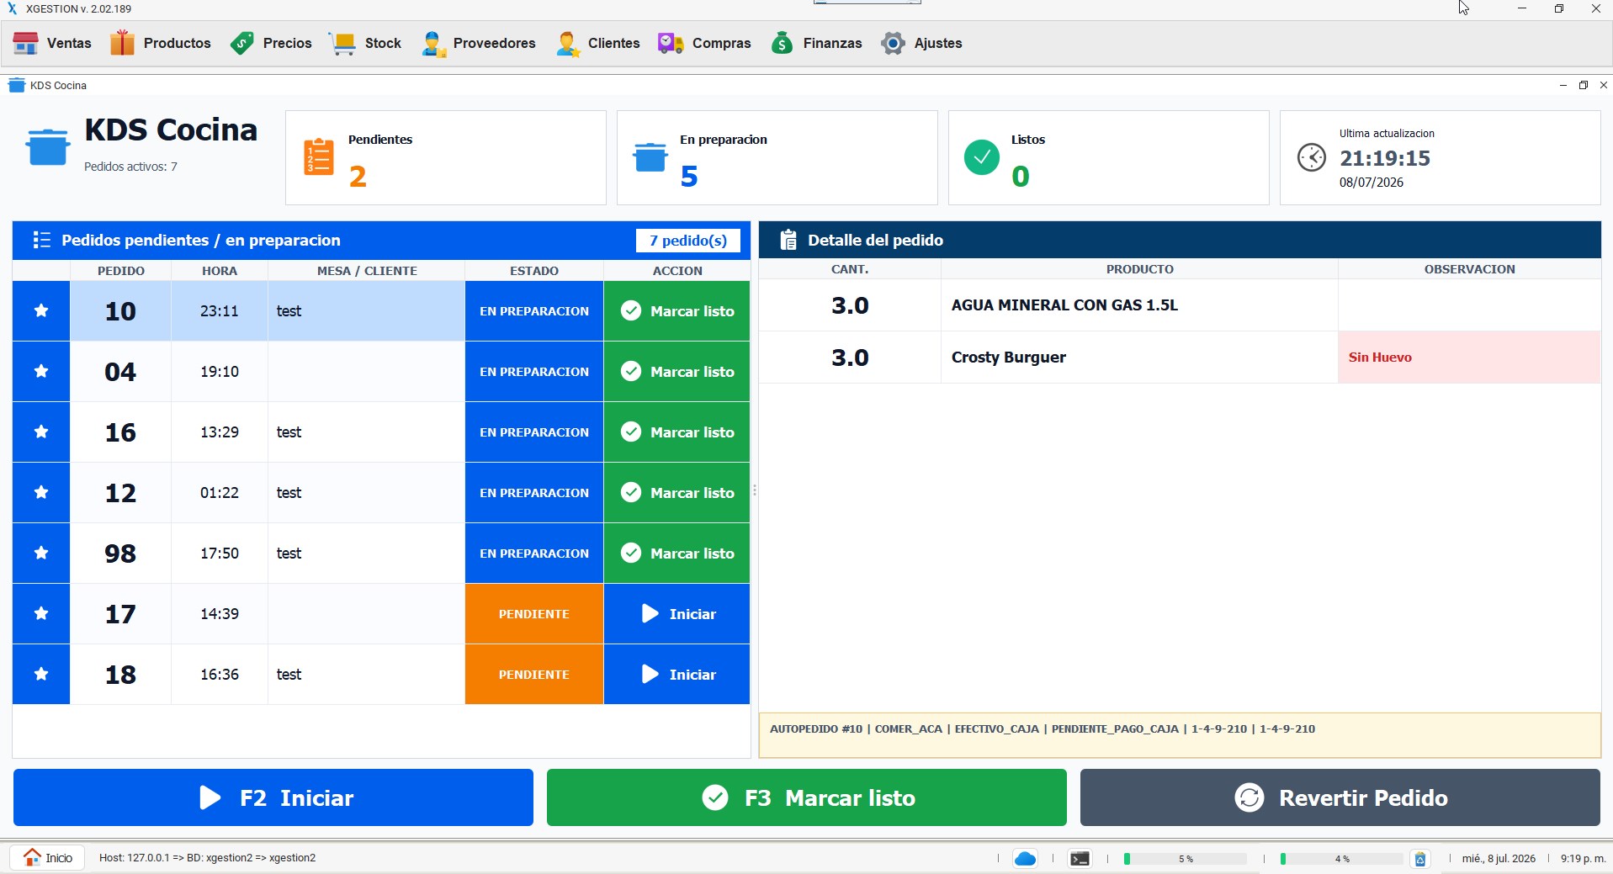Click the star icon for pedido 10

[x=40, y=311]
